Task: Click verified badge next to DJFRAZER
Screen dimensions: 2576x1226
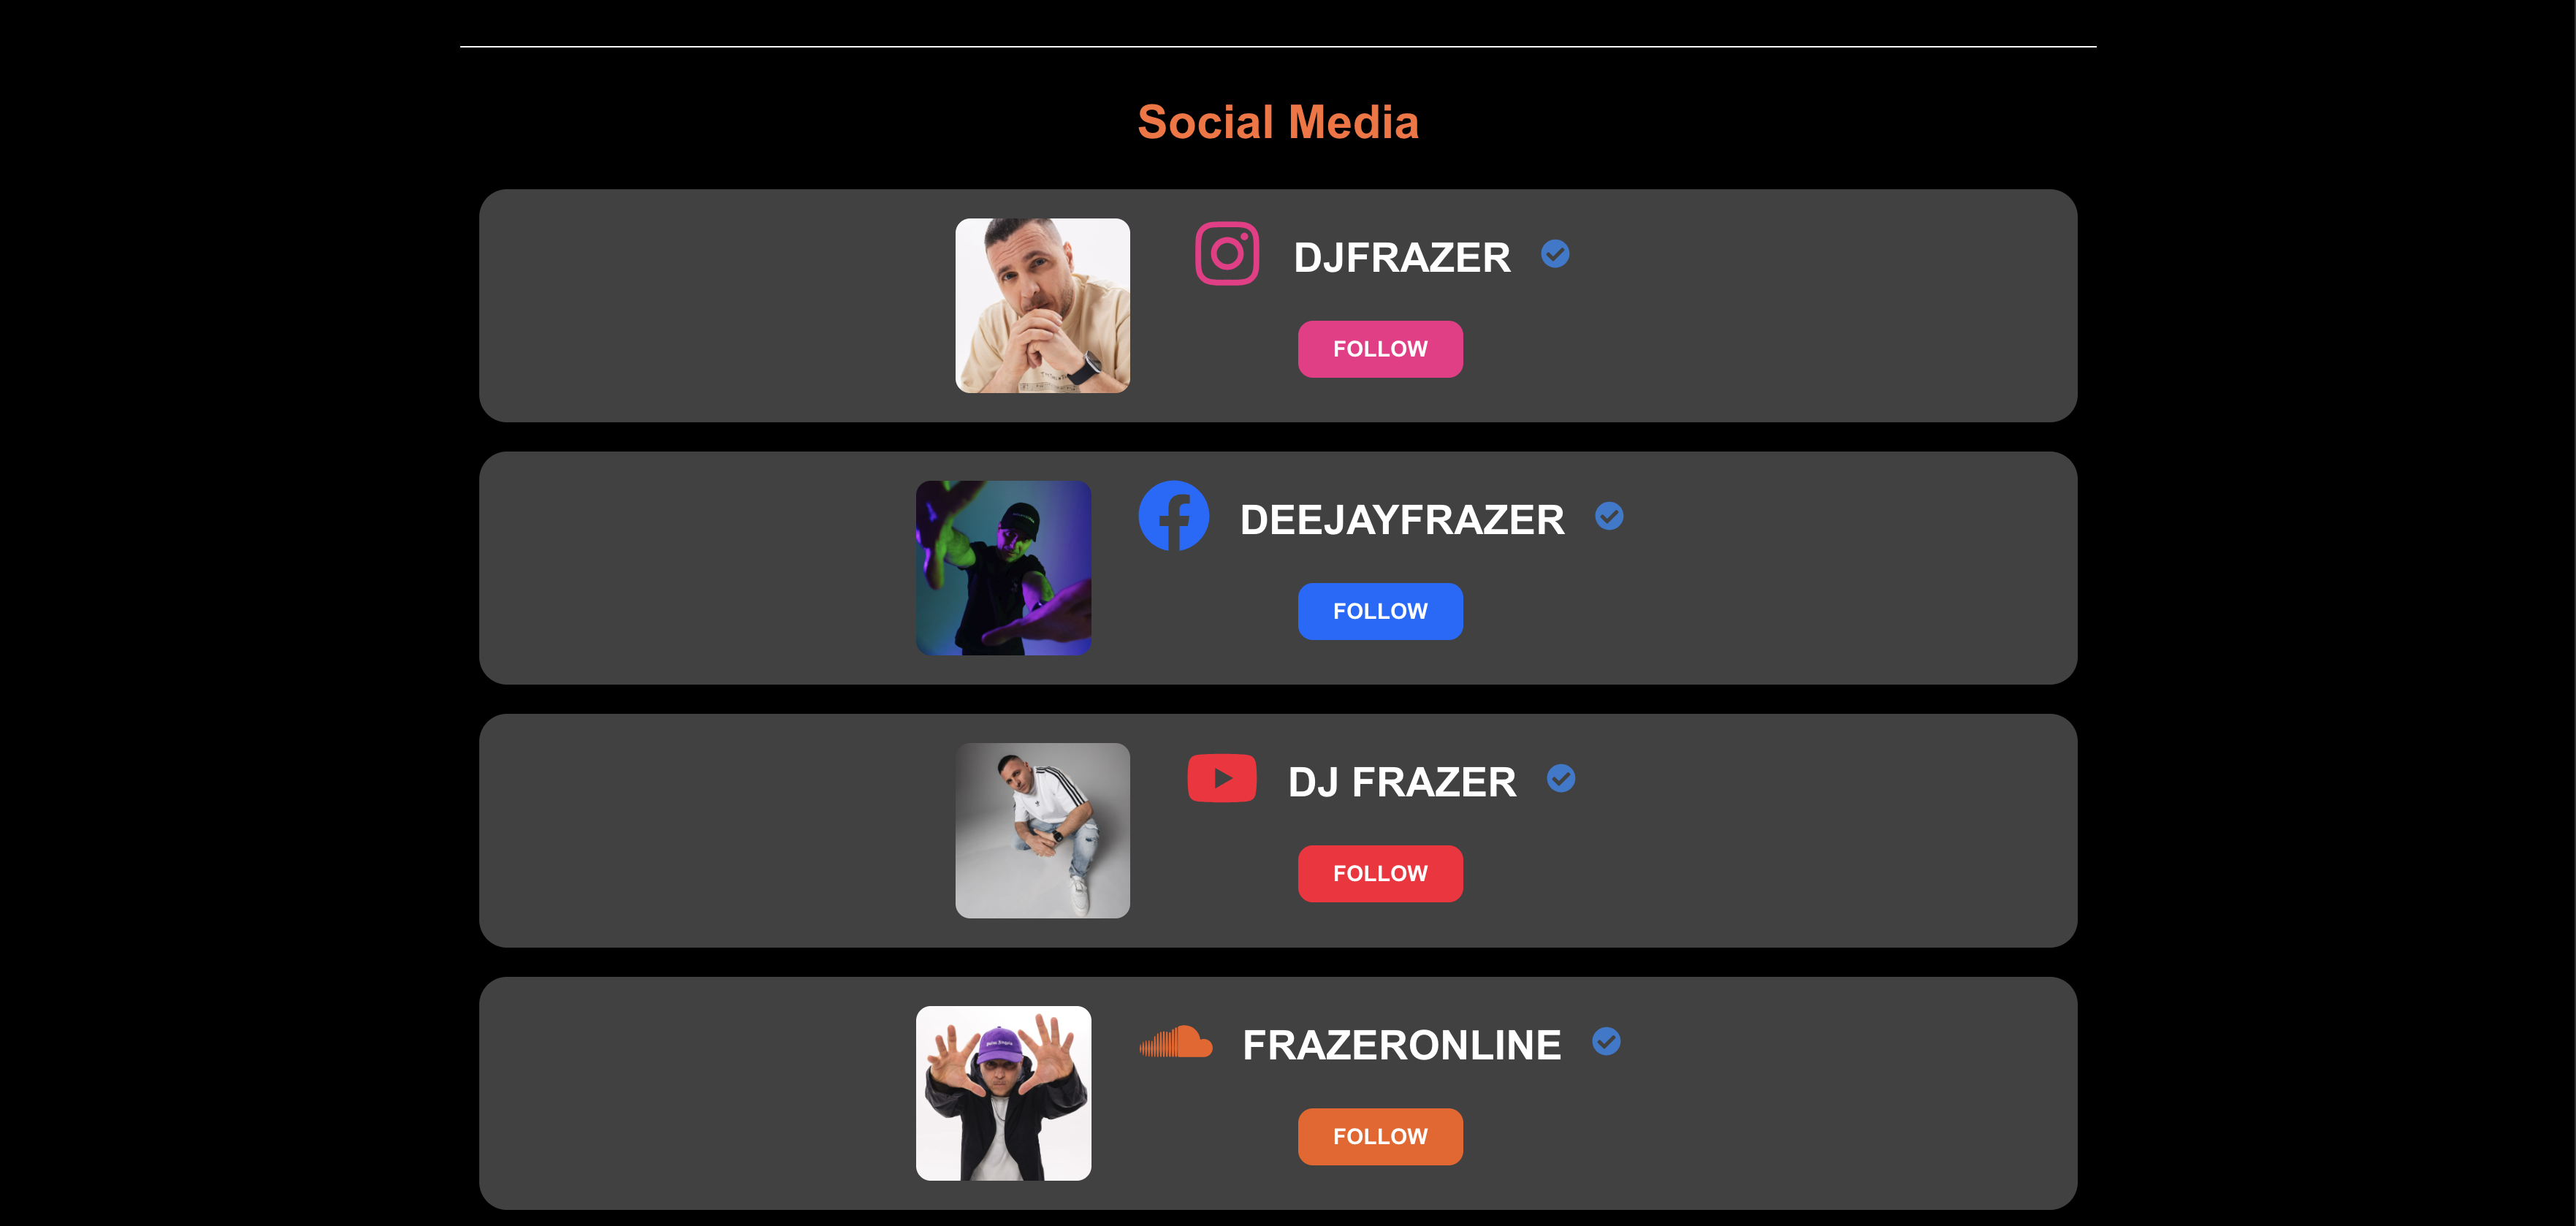Action: click(1555, 254)
